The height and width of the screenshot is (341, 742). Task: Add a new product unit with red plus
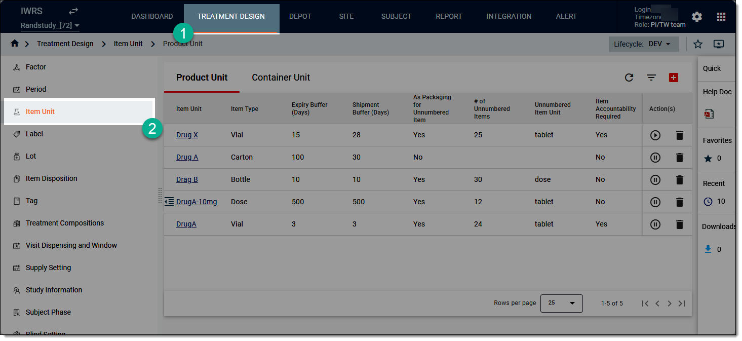tap(674, 78)
